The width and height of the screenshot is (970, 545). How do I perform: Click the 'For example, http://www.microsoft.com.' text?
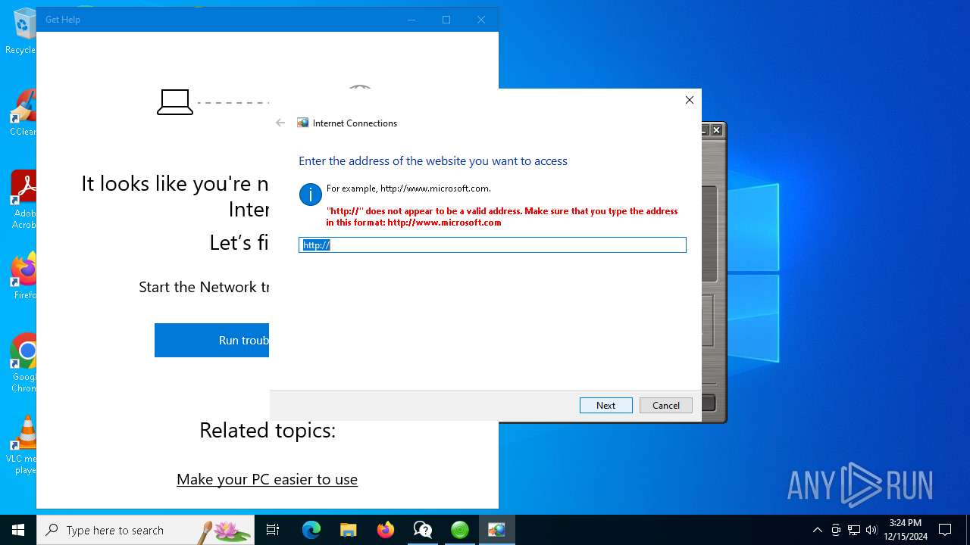pos(408,188)
